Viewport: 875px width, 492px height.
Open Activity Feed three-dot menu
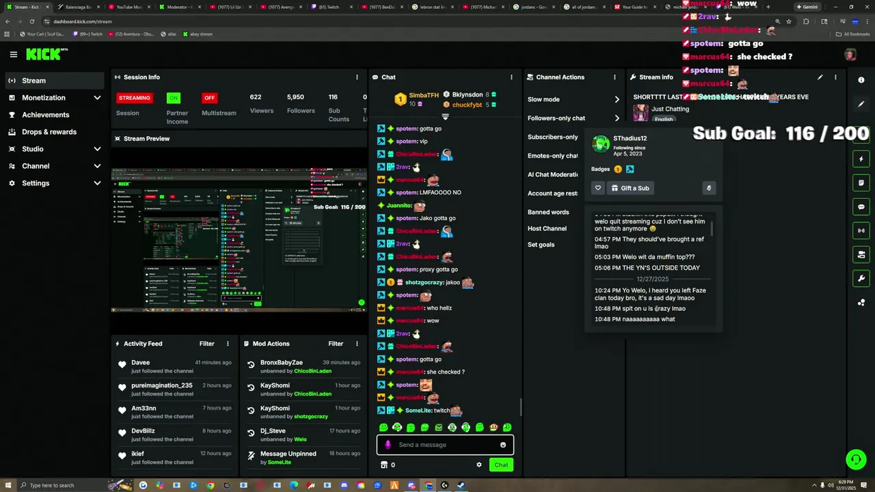[x=228, y=344]
